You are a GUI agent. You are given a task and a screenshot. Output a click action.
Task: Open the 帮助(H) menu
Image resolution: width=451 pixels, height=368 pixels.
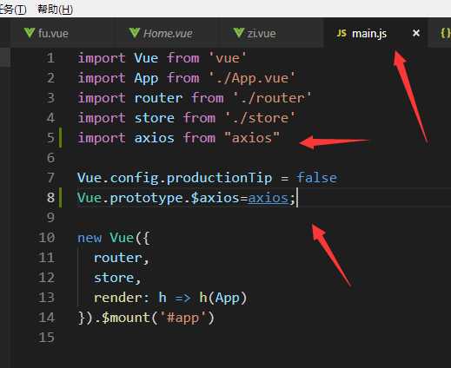click(x=55, y=10)
